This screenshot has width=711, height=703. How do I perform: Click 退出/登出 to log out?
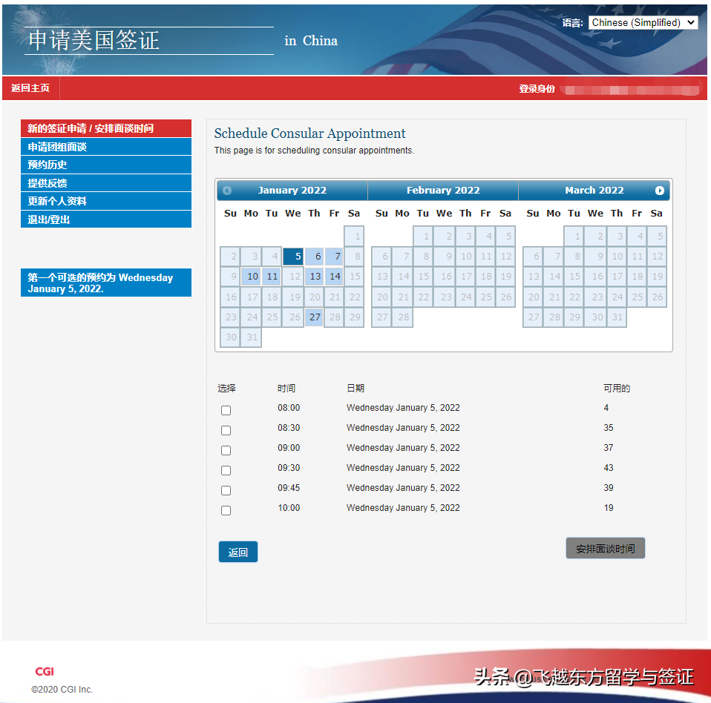[106, 220]
